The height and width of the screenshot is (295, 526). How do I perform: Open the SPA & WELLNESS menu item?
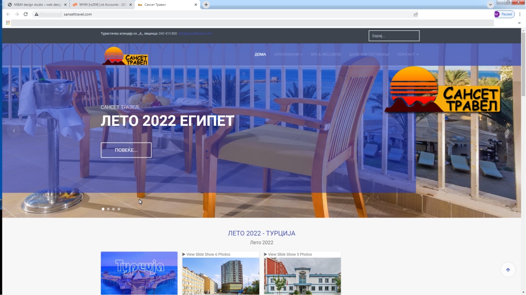coord(325,55)
